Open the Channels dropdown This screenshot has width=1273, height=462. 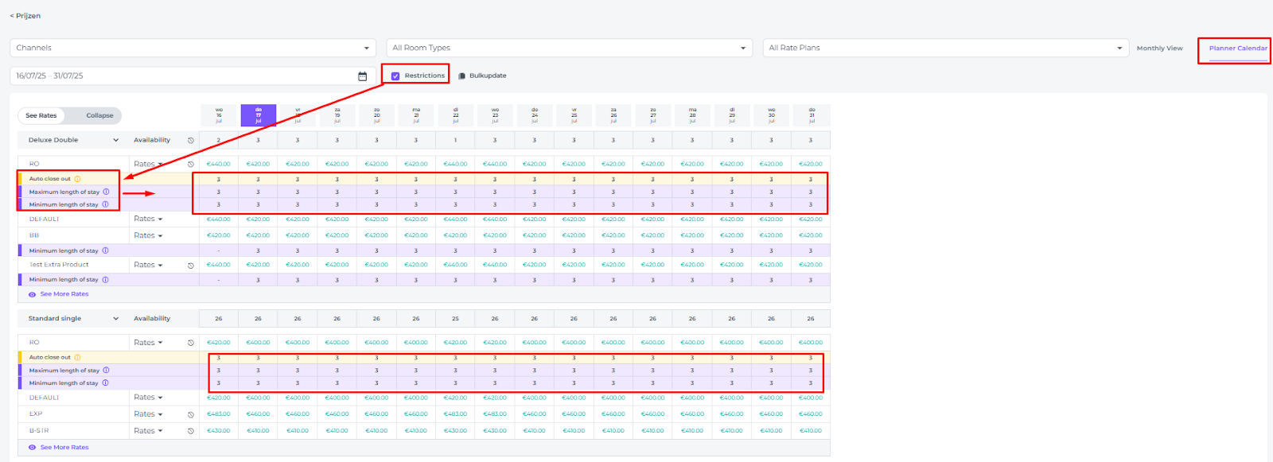pos(193,48)
